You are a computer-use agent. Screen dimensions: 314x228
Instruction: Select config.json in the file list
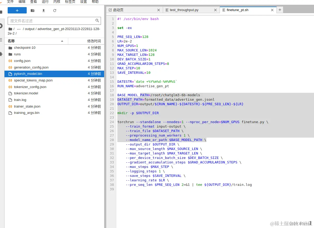click(54, 61)
